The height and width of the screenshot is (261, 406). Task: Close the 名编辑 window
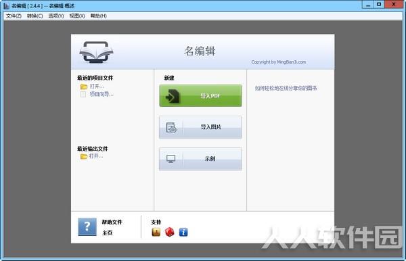(x=394, y=5)
